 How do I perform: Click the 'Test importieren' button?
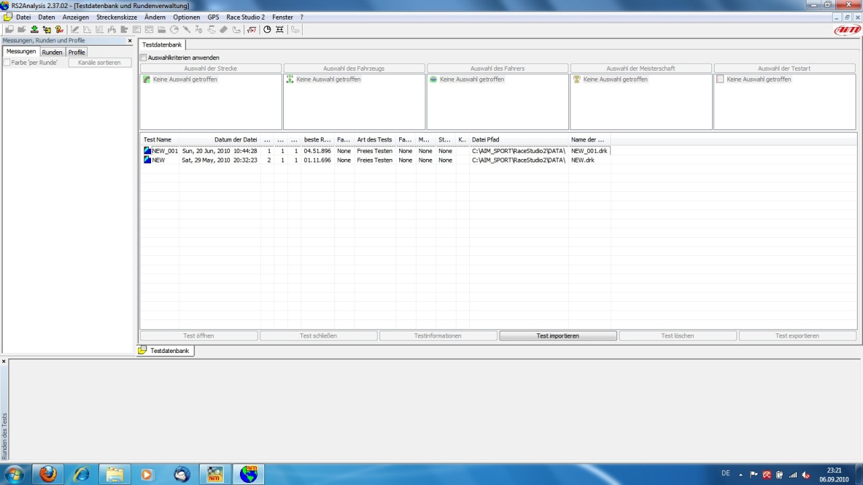(558, 335)
